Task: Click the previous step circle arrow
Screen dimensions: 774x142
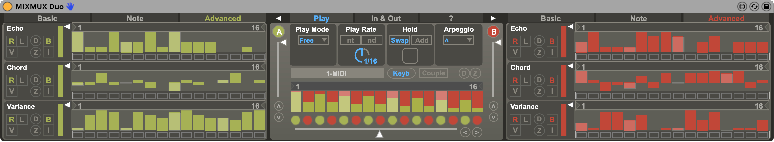Action: [465, 132]
